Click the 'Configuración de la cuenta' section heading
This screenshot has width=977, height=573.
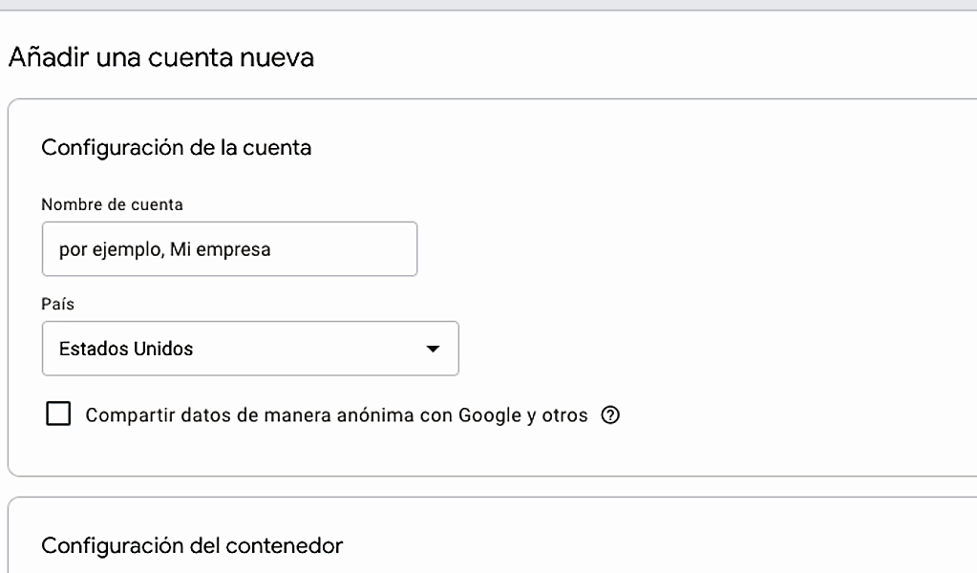pos(177,148)
